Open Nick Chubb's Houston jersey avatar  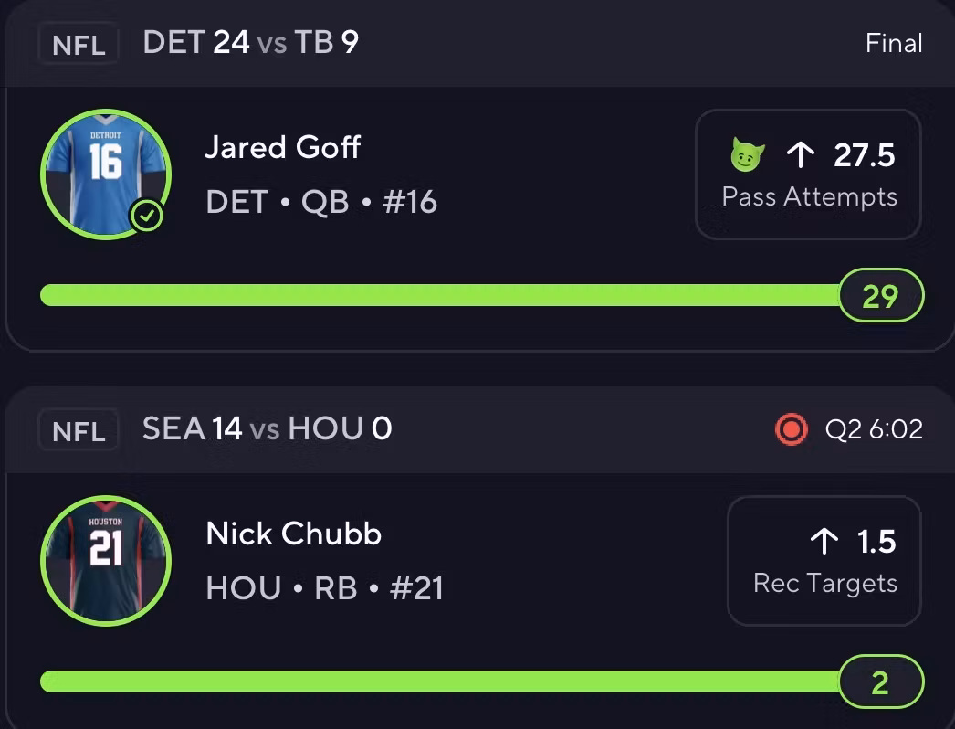105,559
